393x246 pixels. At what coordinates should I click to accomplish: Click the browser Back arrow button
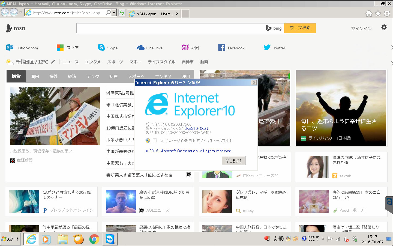click(5, 12)
